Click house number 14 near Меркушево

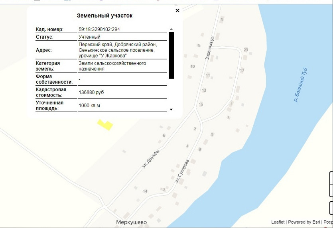(145, 191)
